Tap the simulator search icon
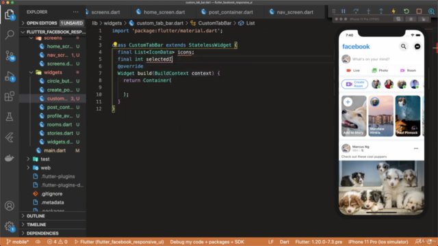This screenshot has width=438, height=246. point(403,46)
